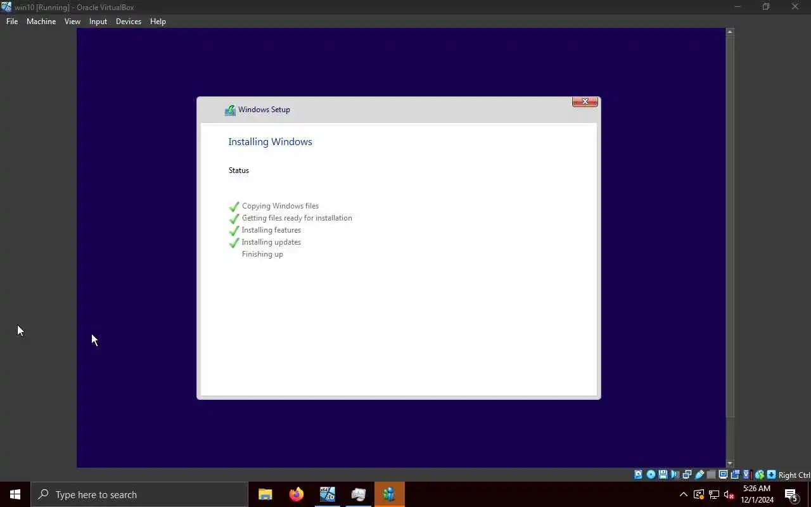Viewport: 811px width, 507px height.
Task: Click the Installing Windows heading
Action: click(x=270, y=142)
